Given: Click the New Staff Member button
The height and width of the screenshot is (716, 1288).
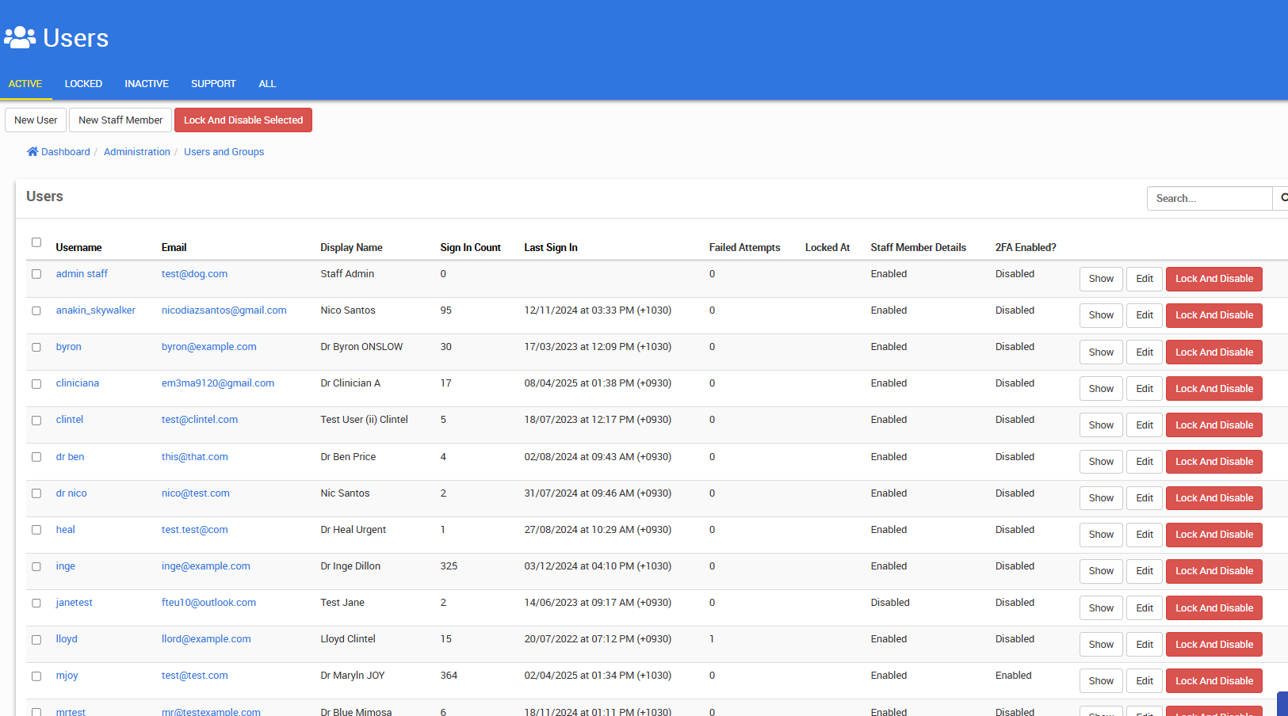Looking at the screenshot, I should point(120,120).
